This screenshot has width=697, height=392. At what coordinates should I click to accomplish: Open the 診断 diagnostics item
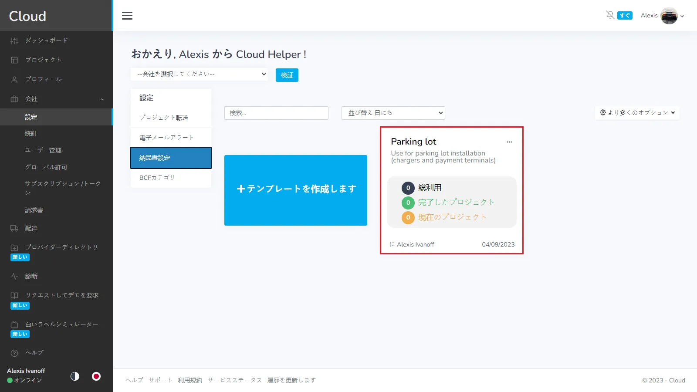[30, 276]
